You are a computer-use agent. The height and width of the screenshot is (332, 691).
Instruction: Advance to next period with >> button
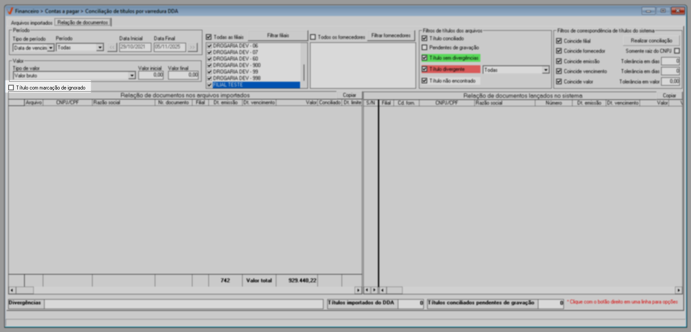[x=192, y=48]
